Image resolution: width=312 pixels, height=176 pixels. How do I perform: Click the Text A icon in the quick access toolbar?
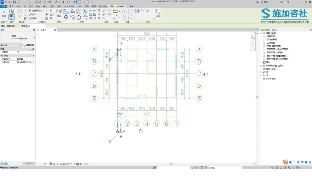tap(64, 2)
